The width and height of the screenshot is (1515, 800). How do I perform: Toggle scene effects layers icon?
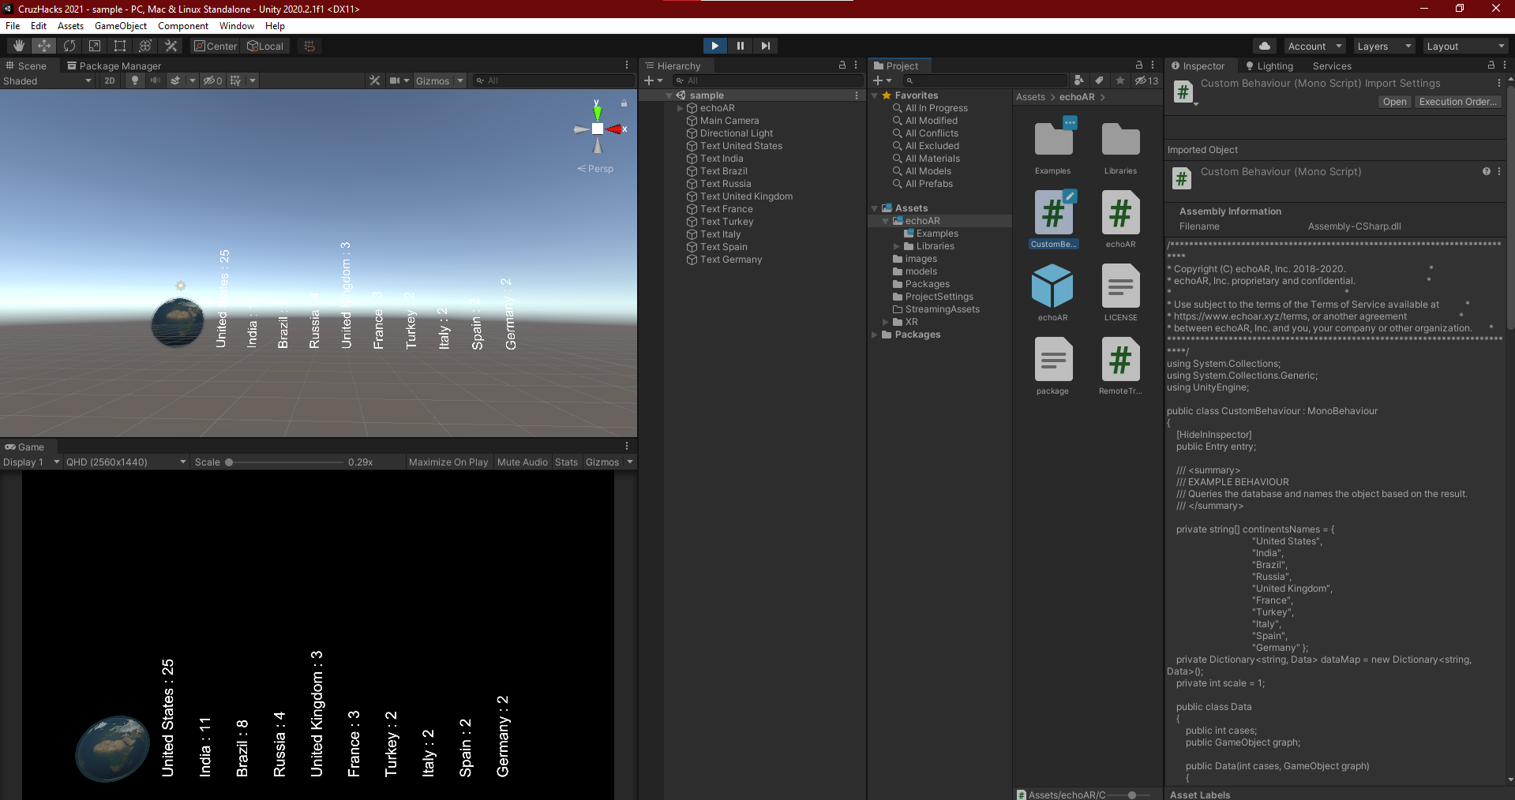[175, 80]
